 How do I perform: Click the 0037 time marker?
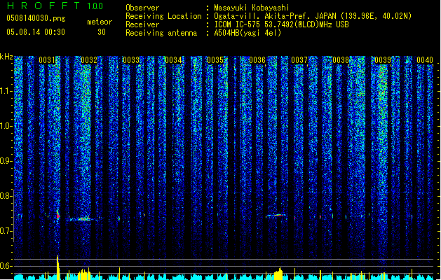click(x=299, y=60)
